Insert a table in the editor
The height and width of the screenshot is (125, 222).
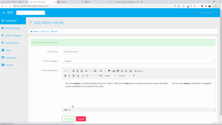click(118, 71)
